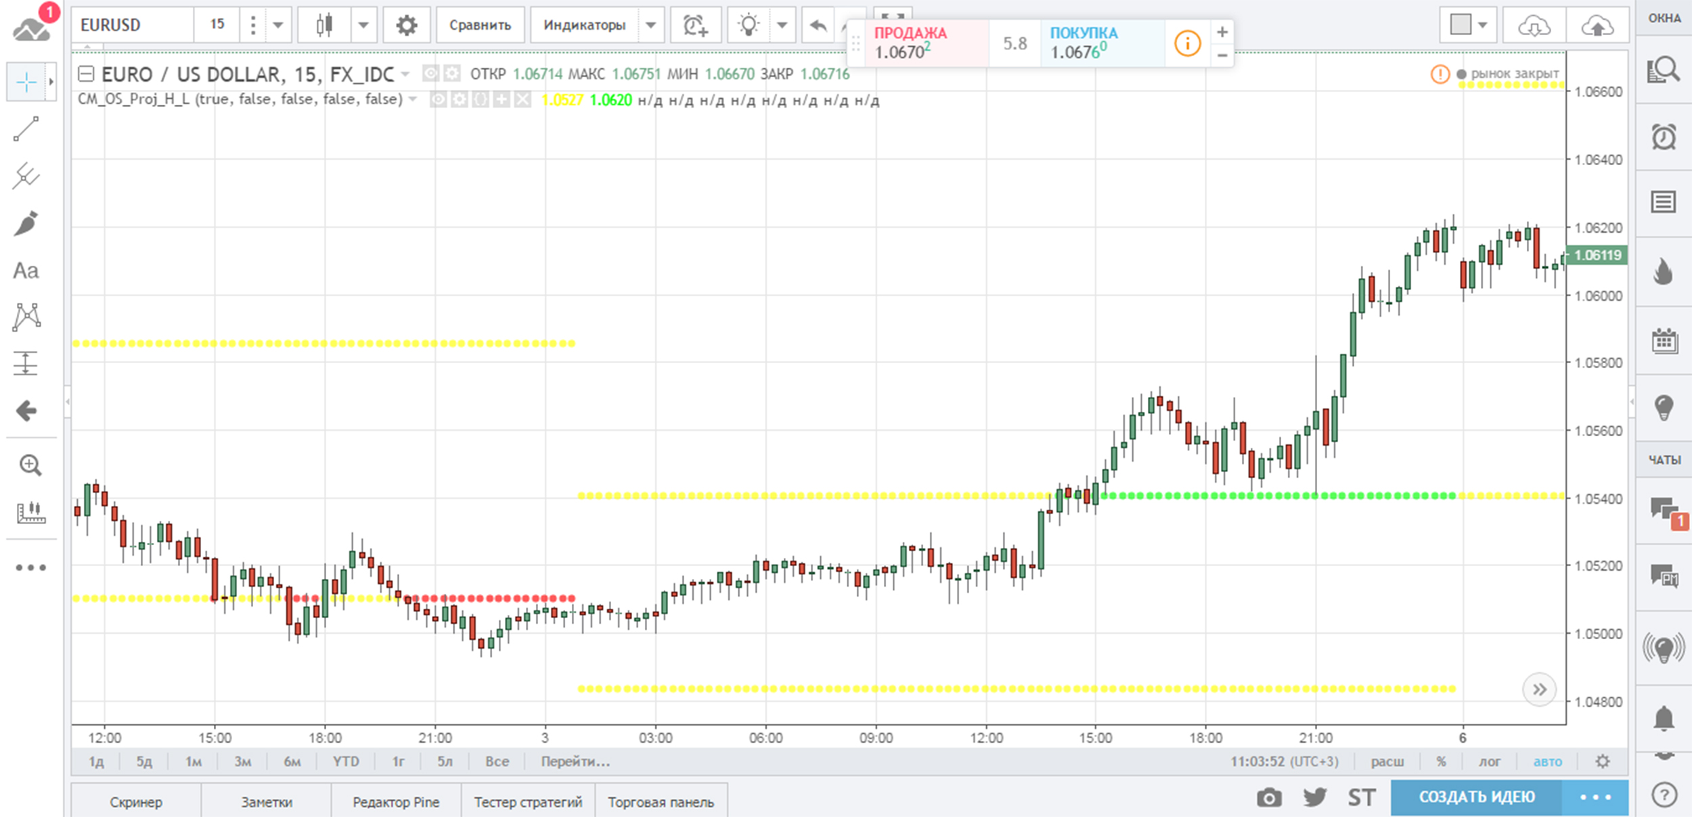
Task: Create an alert with the alarm clock icon
Action: 696,26
